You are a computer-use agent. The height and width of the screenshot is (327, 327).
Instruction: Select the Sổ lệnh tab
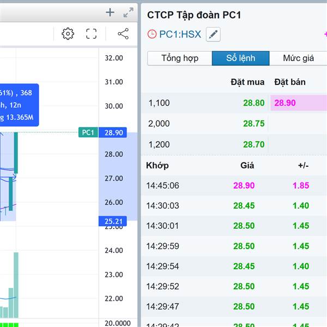[x=241, y=58]
